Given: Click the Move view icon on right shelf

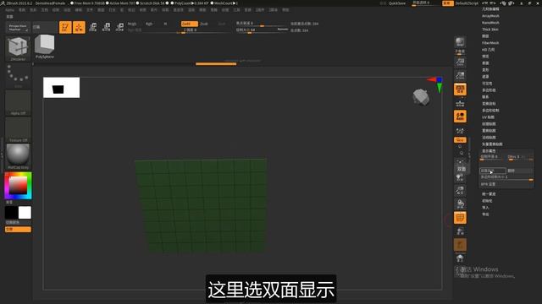Looking at the screenshot, I should 460,177.
